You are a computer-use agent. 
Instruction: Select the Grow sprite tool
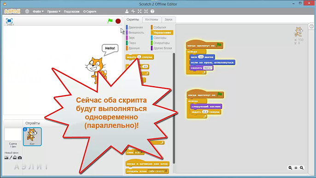click(x=140, y=12)
